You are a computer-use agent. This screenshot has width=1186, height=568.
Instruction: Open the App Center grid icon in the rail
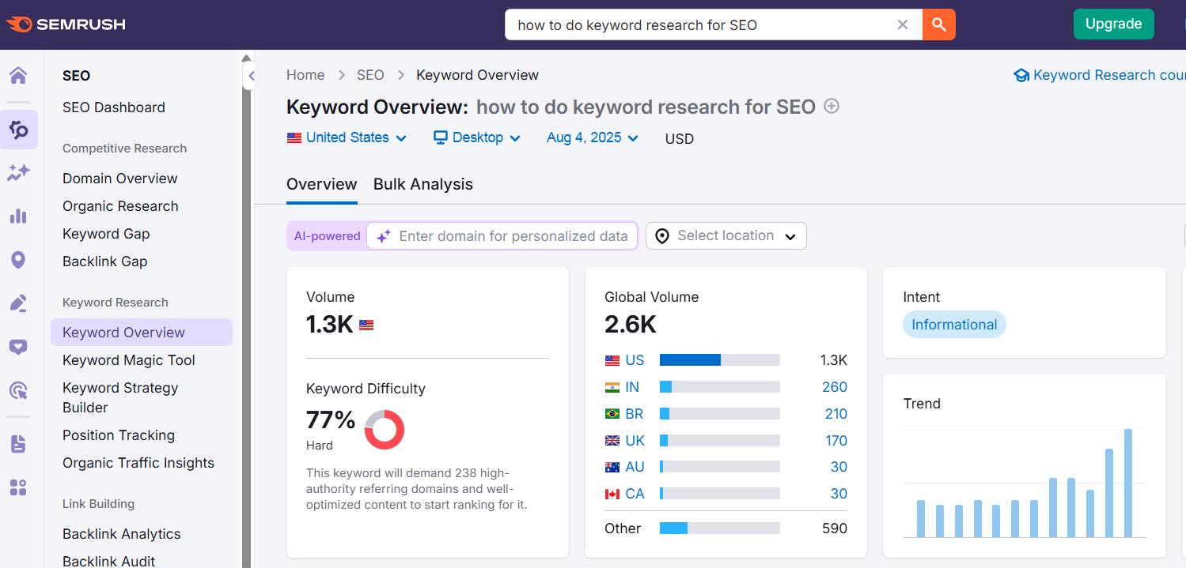coord(18,487)
